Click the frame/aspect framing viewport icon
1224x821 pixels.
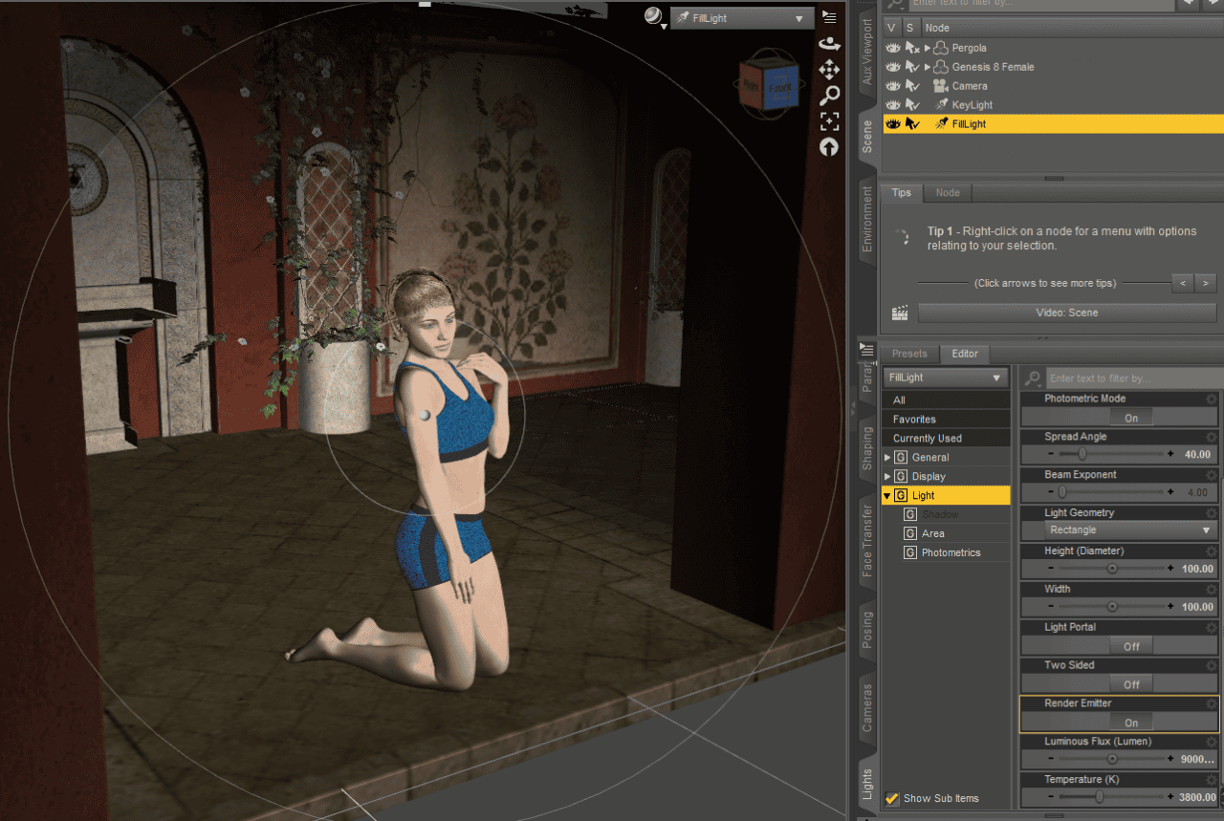click(829, 121)
